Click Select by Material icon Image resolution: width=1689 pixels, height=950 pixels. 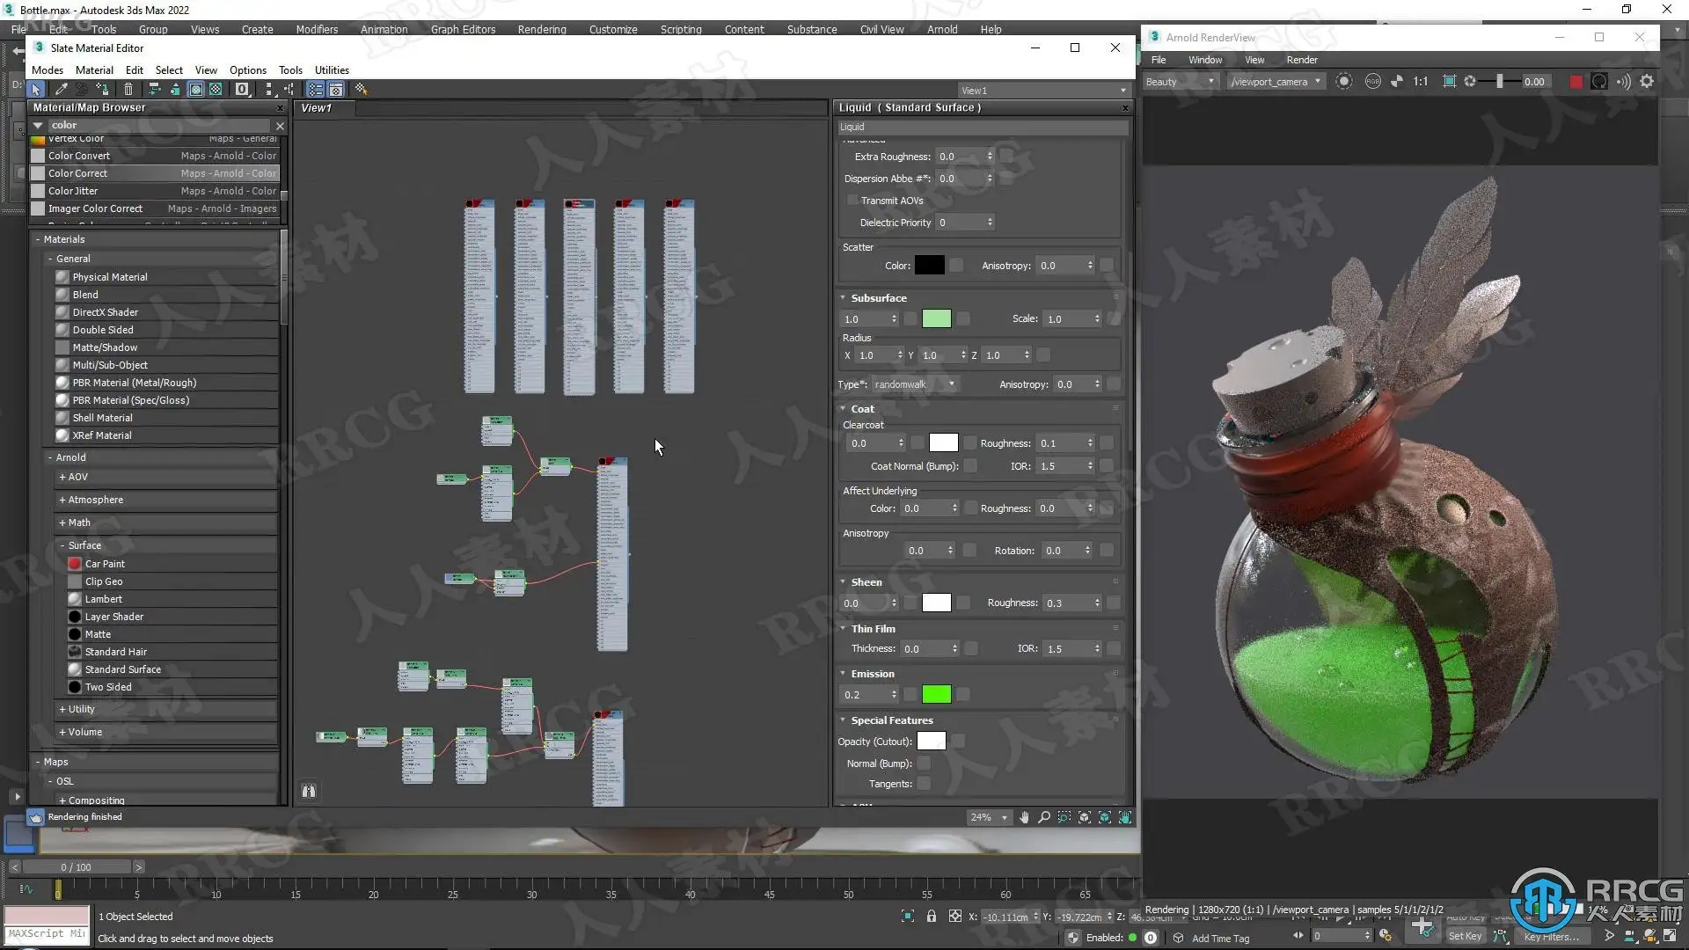361,90
